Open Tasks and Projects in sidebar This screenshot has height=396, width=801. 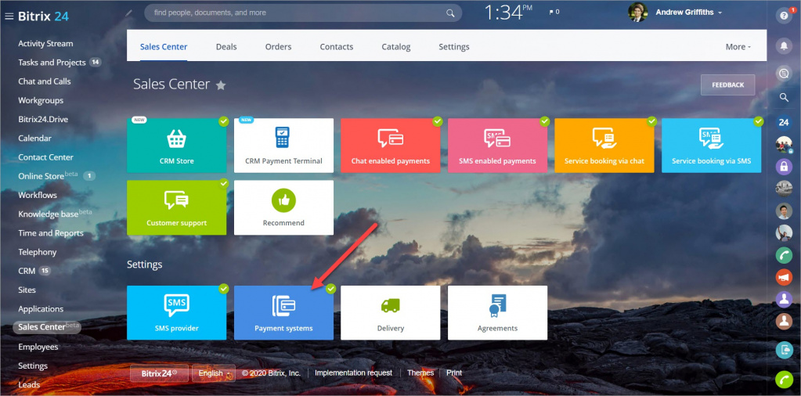coord(52,63)
